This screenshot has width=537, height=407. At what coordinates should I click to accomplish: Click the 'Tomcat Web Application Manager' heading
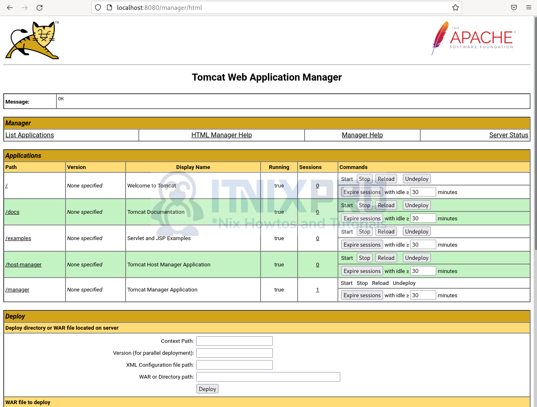pyautogui.click(x=267, y=77)
